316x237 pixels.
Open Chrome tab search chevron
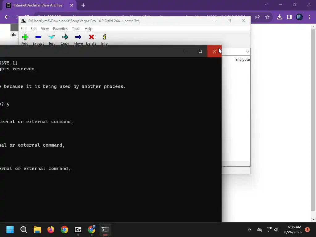266,4
